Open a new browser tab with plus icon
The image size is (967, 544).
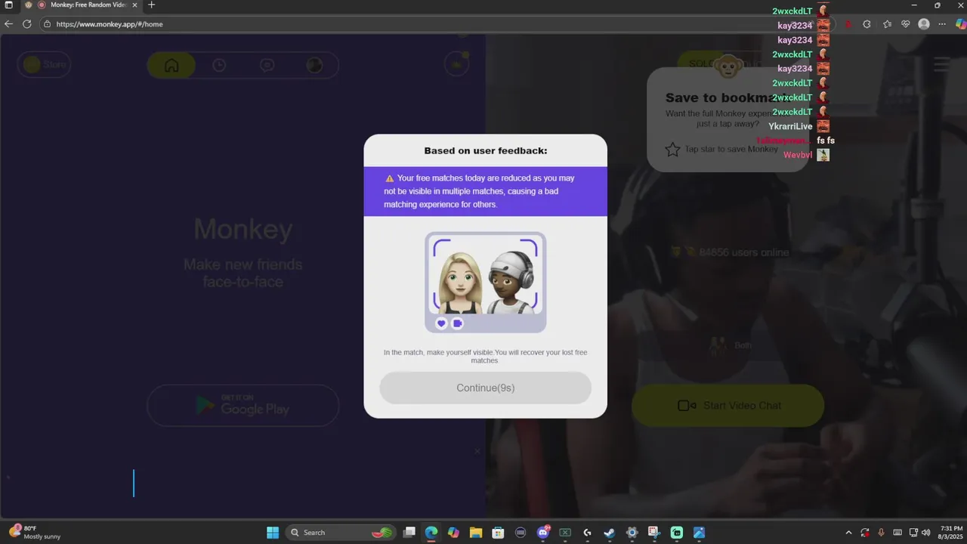pos(151,5)
